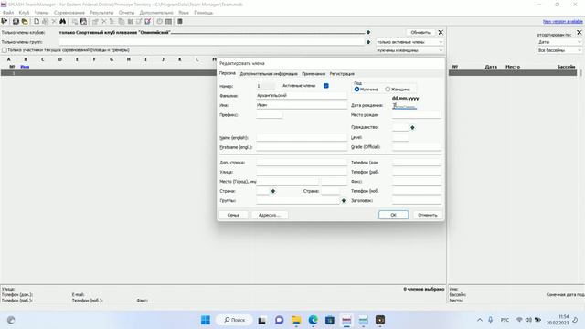Filter members by letter A

[x=8, y=59]
